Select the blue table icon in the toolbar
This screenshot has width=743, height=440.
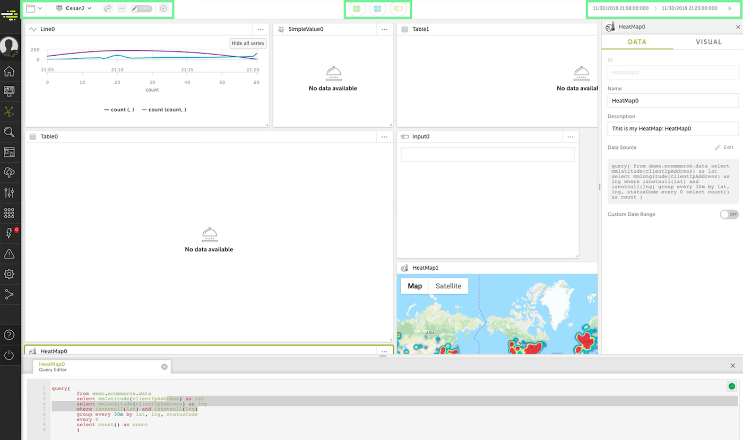click(378, 8)
